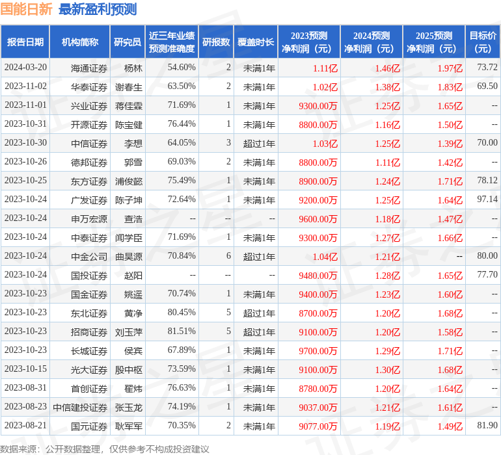Click accuracy value 80.45%

[182, 312]
